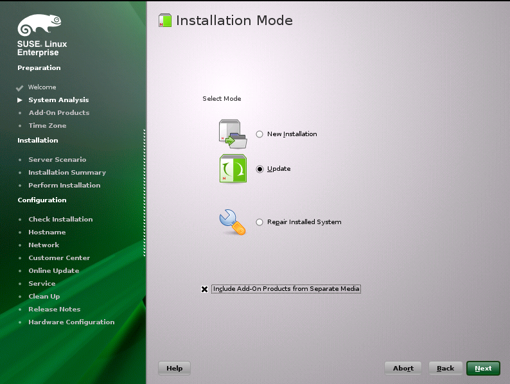Click the Welcome step in the sidebar

[x=42, y=87]
